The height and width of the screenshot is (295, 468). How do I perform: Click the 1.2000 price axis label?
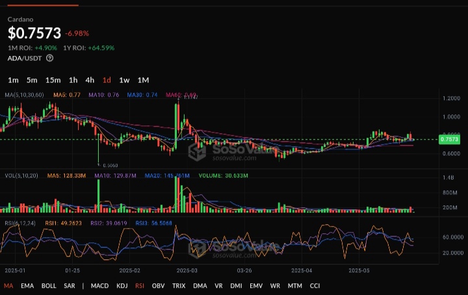(451, 98)
